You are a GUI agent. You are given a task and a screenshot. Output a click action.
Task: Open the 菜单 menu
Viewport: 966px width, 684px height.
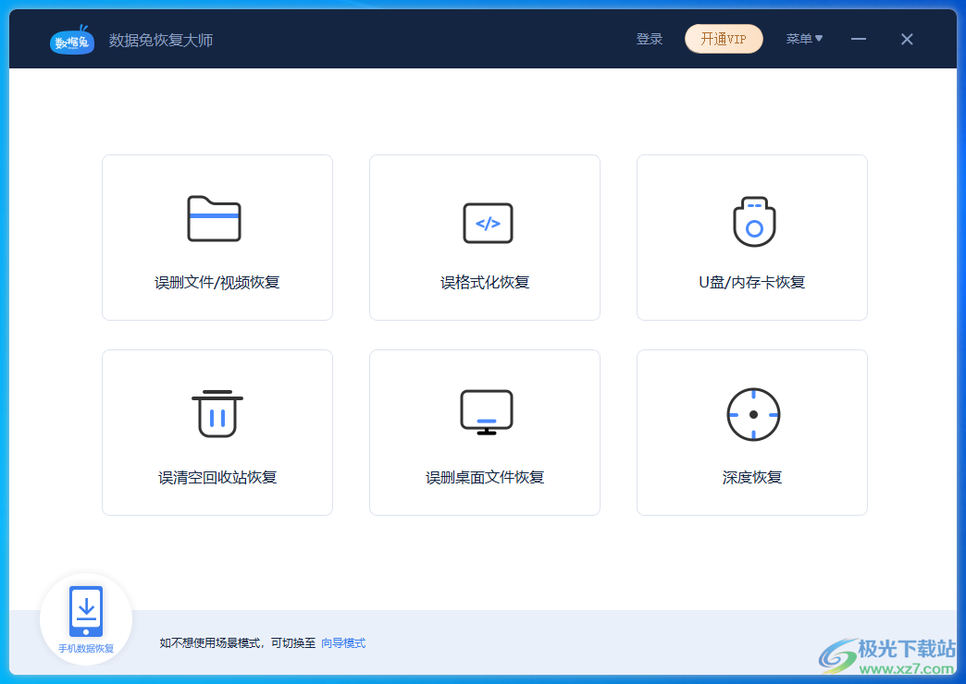[x=801, y=39]
